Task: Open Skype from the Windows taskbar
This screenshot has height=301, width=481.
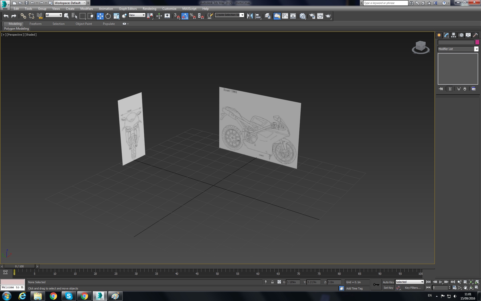Action: (x=69, y=296)
